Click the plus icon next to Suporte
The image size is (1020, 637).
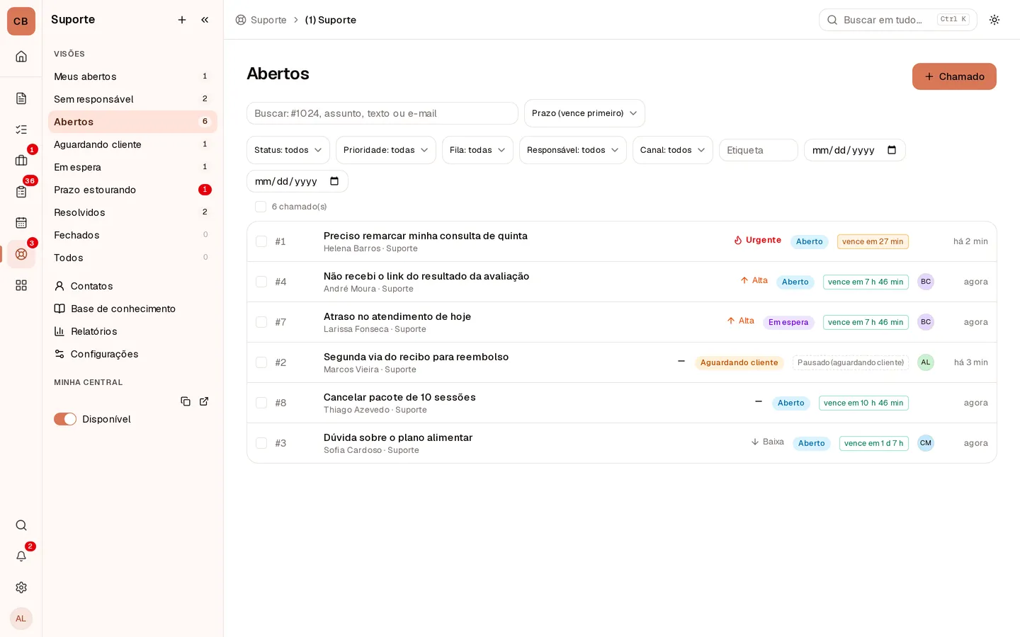tap(182, 20)
